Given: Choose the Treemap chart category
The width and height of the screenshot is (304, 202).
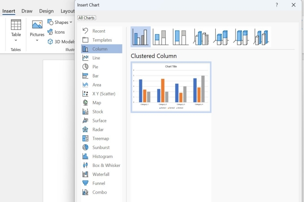Looking at the screenshot, I should coord(102,139).
